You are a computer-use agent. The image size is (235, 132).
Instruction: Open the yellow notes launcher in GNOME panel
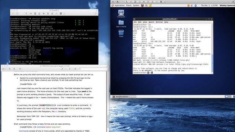click(x=150, y=5)
